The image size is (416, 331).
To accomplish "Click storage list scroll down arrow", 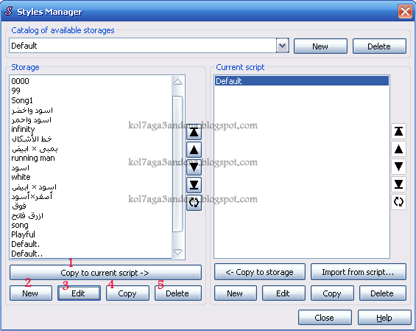I will 177,252.
